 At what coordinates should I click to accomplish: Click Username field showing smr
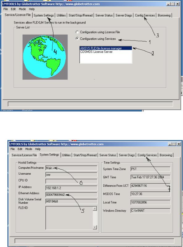[x=71, y=175]
